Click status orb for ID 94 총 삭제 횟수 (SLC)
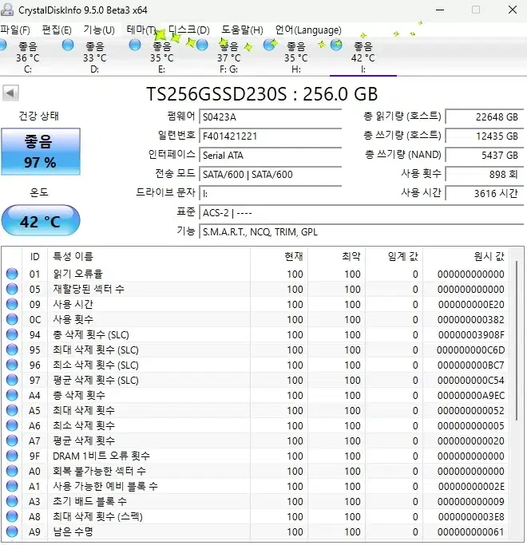This screenshot has width=527, height=545. (12, 334)
